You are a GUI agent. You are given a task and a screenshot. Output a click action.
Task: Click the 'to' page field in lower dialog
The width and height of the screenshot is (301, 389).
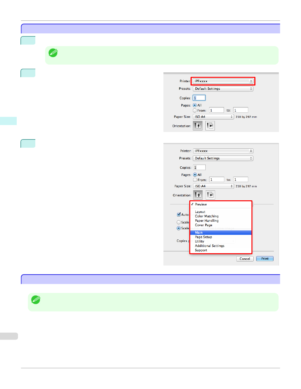click(241, 180)
